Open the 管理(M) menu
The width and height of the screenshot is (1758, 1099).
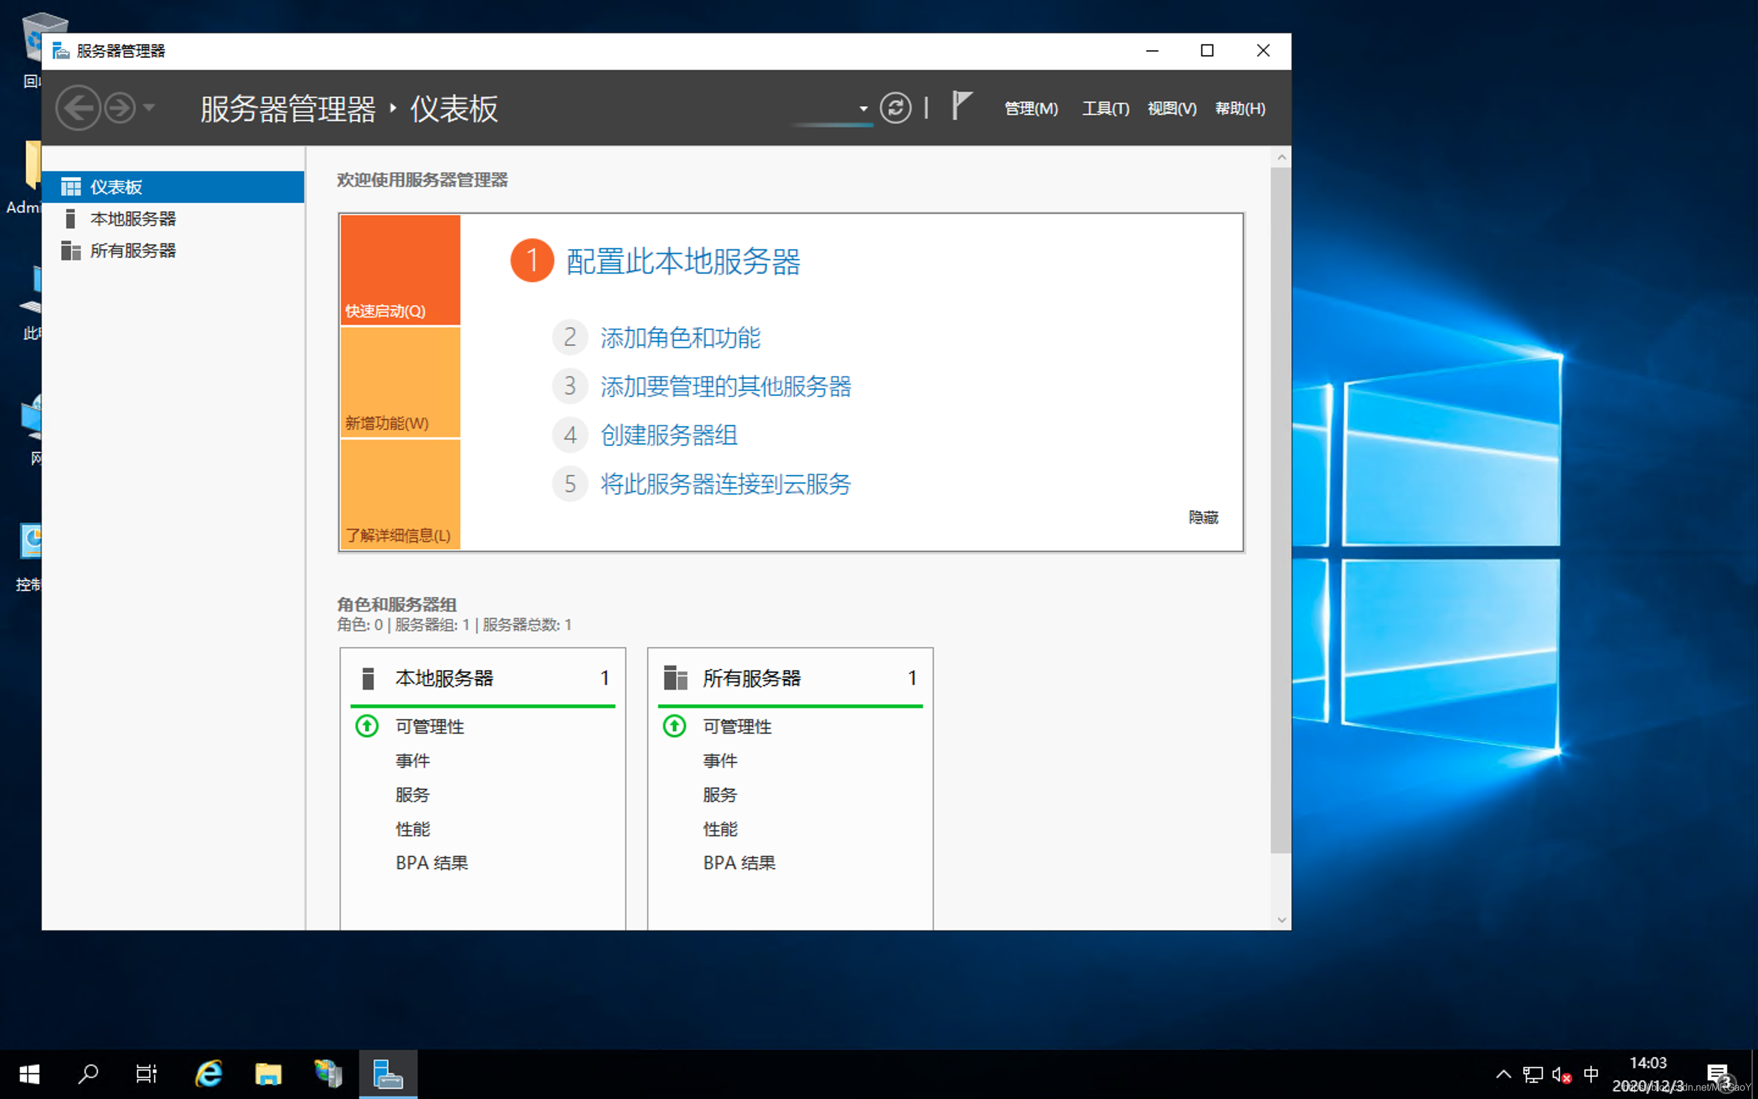click(1031, 108)
